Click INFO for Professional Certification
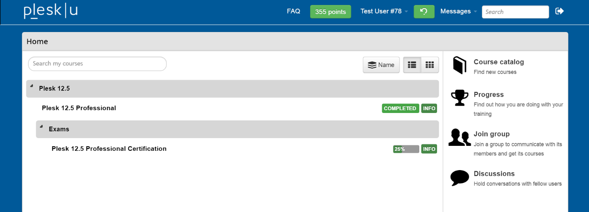The image size is (589, 212). click(x=429, y=149)
